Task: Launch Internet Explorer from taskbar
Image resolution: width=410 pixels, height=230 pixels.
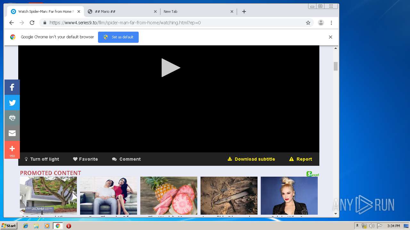Action: point(26,226)
